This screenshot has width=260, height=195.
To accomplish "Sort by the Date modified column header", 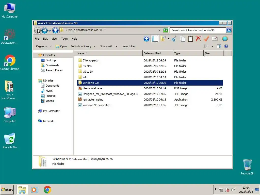I will click(x=158, y=53).
